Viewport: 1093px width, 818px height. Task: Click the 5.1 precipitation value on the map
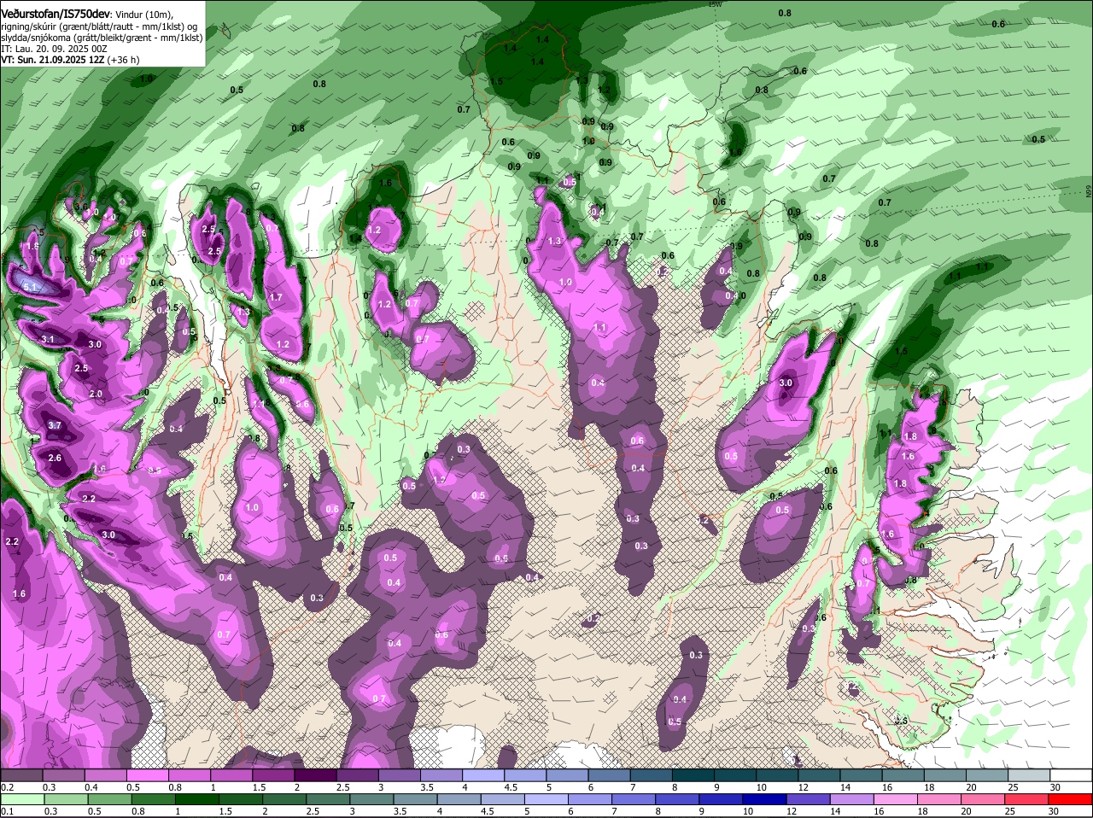pyautogui.click(x=30, y=288)
